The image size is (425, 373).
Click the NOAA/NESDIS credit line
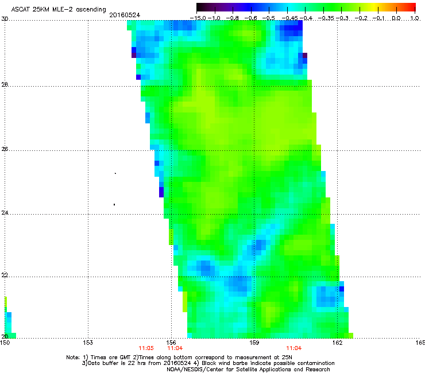(248, 370)
